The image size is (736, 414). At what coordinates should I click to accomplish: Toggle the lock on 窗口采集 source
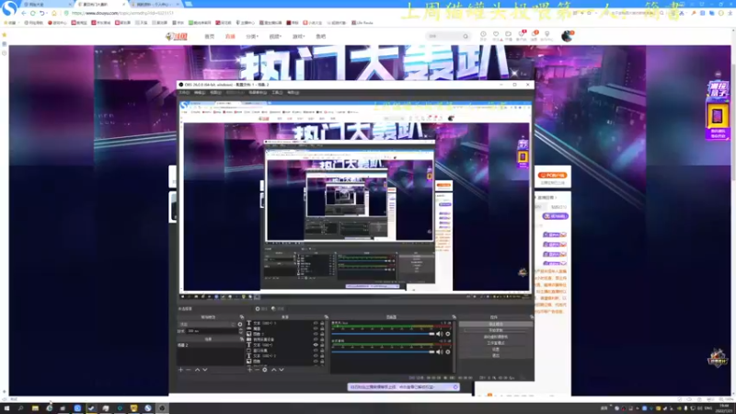(x=322, y=351)
